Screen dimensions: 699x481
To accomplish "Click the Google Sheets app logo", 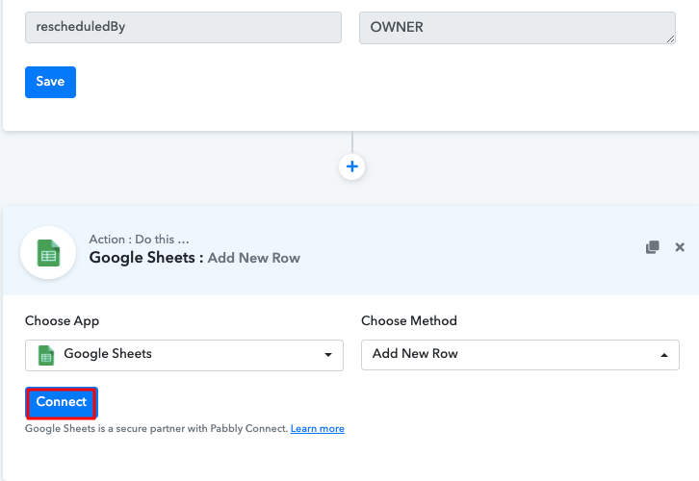I will [48, 252].
